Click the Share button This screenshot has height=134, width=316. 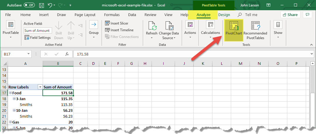(x=290, y=15)
